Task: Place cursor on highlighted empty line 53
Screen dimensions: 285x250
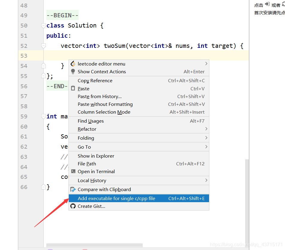Action: (x=146, y=55)
